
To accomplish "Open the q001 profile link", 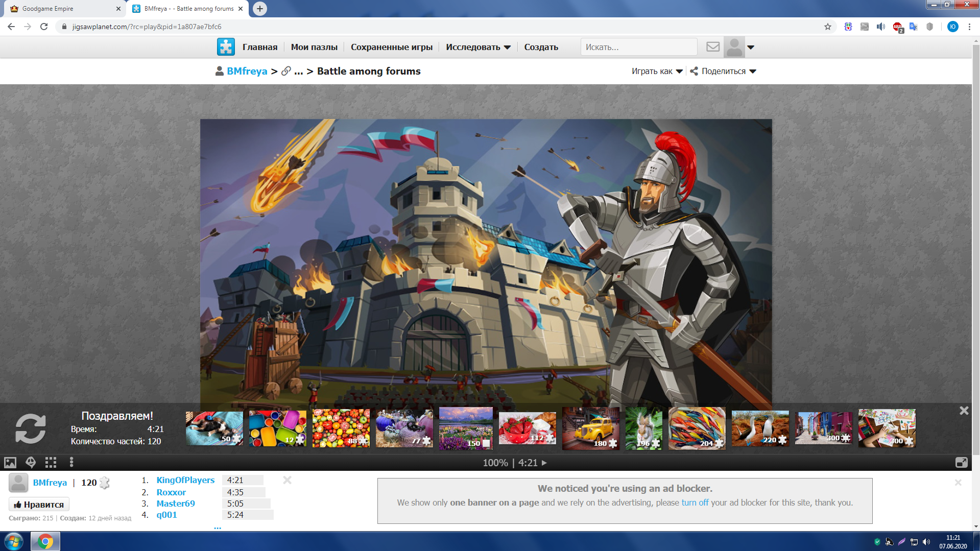I will coord(166,515).
